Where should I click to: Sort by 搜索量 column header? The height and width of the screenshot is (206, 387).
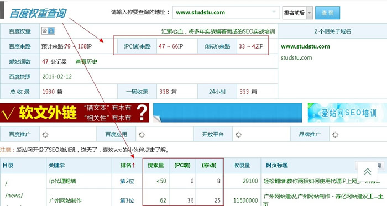click(156, 165)
